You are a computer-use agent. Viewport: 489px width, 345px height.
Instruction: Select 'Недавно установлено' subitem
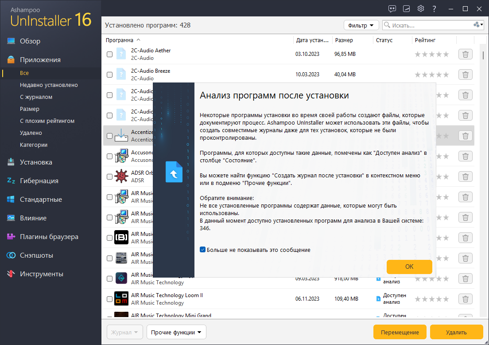tap(49, 85)
